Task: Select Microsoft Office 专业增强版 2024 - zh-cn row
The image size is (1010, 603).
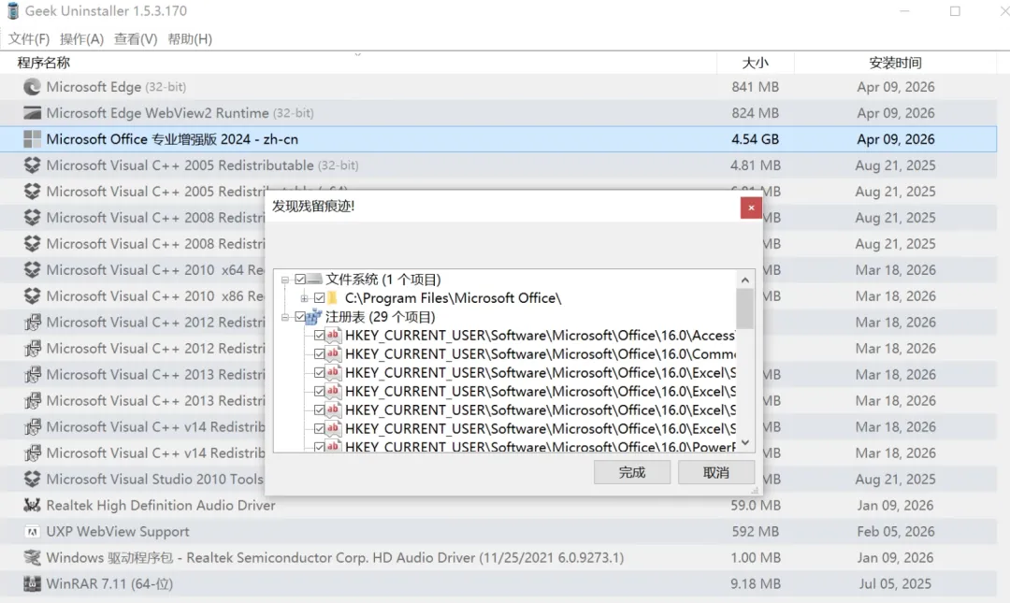Action: 498,139
